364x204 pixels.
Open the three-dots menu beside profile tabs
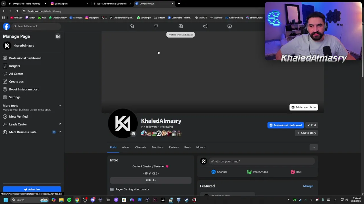pos(314,147)
